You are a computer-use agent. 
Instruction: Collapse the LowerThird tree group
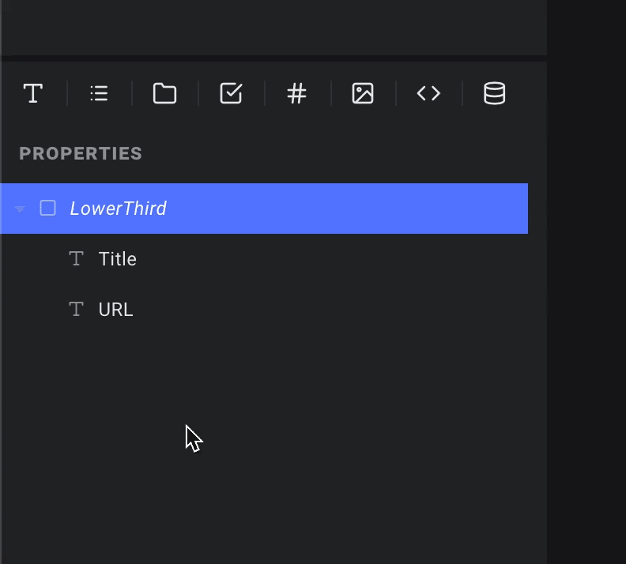point(20,209)
